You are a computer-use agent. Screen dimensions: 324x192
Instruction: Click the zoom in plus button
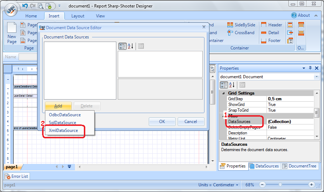[312, 185]
